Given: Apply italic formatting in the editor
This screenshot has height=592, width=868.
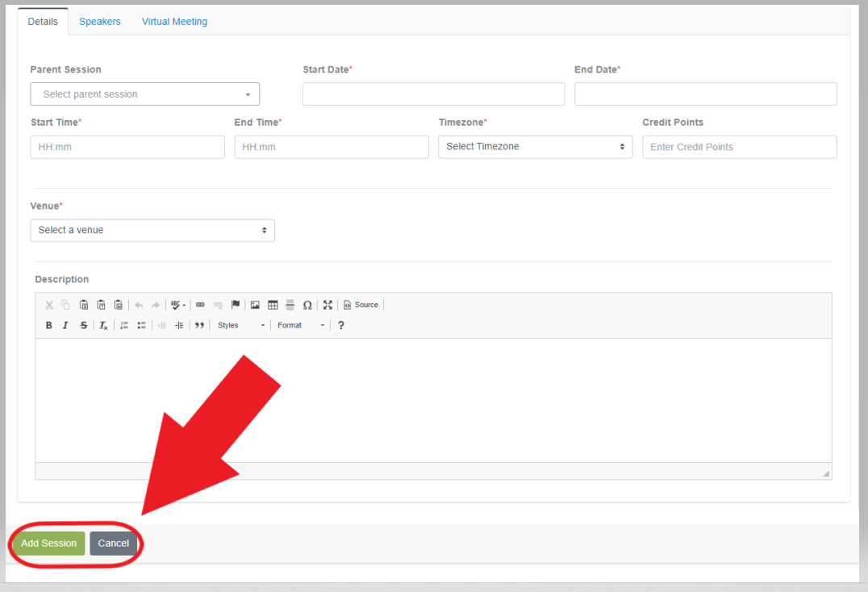Looking at the screenshot, I should coord(65,326).
